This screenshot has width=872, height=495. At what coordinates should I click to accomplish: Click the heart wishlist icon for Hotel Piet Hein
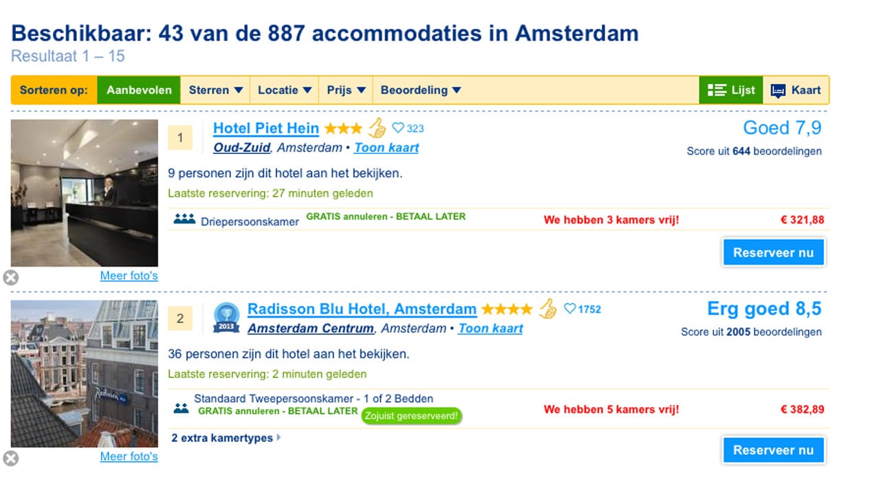pyautogui.click(x=398, y=128)
